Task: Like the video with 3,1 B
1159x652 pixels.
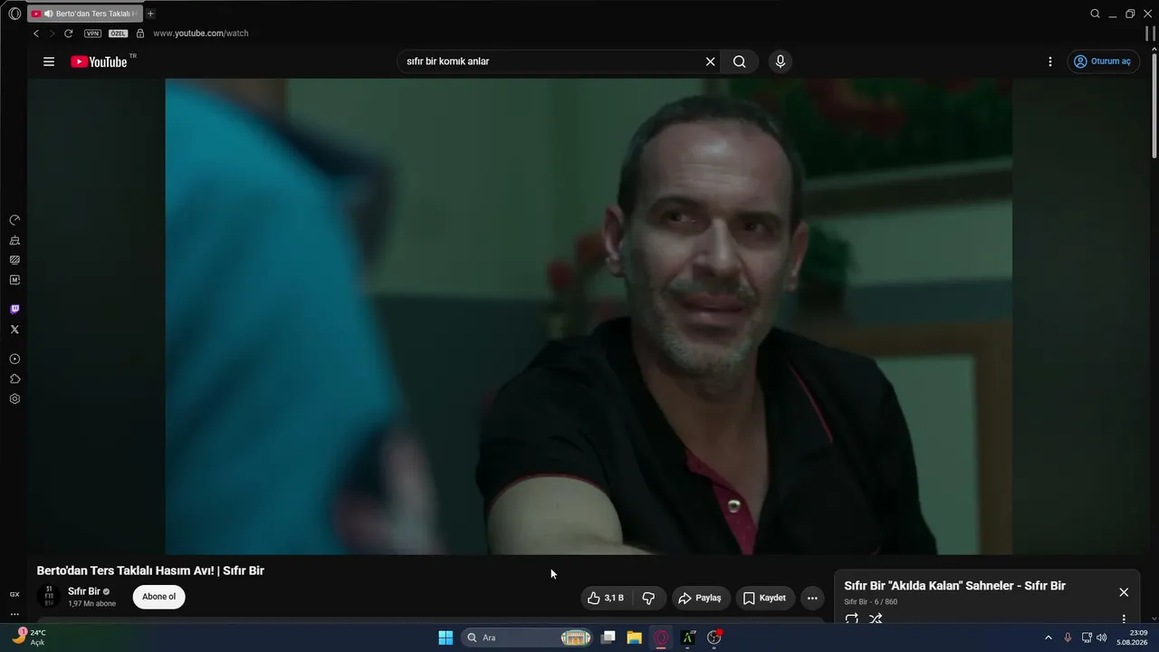Action: [606, 598]
